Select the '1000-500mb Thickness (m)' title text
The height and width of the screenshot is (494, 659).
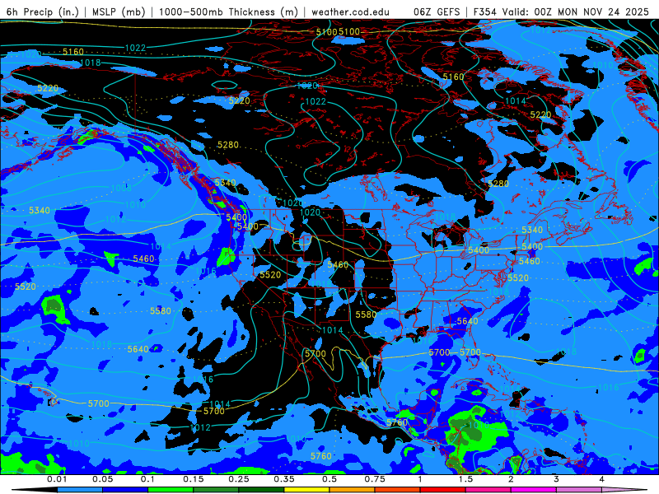point(228,12)
